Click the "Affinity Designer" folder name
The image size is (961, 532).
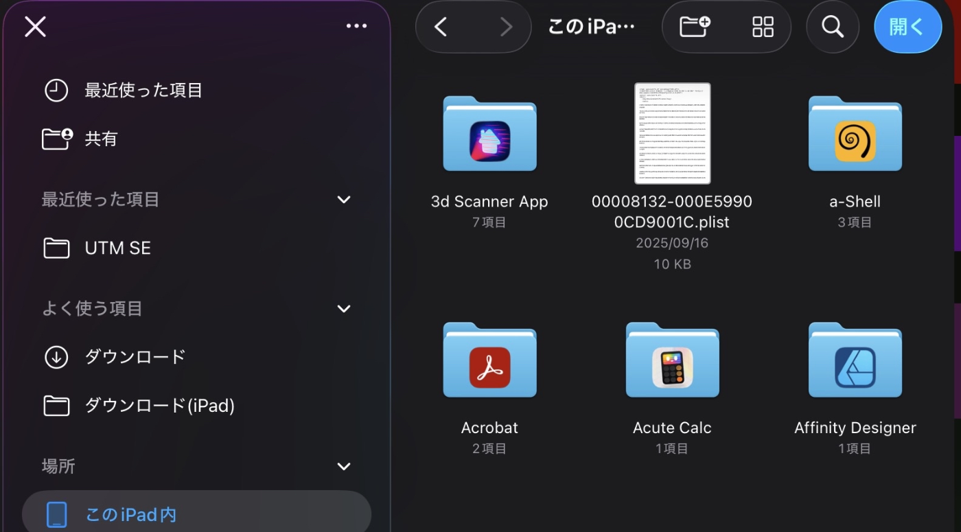(855, 428)
